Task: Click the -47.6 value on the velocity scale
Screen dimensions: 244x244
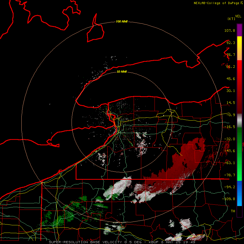Action: click(x=230, y=151)
